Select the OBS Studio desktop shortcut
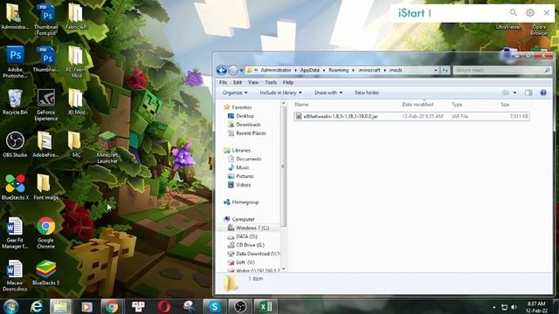 [x=15, y=144]
